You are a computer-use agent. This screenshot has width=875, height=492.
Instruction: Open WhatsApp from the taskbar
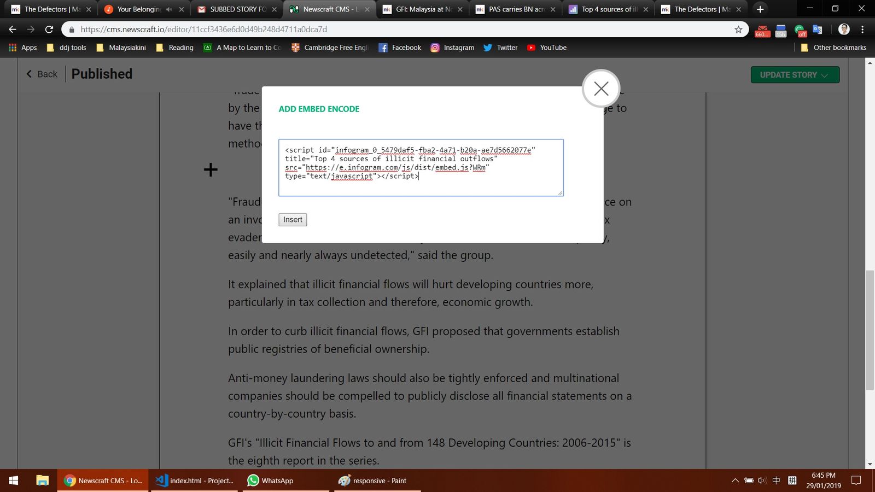tap(271, 481)
